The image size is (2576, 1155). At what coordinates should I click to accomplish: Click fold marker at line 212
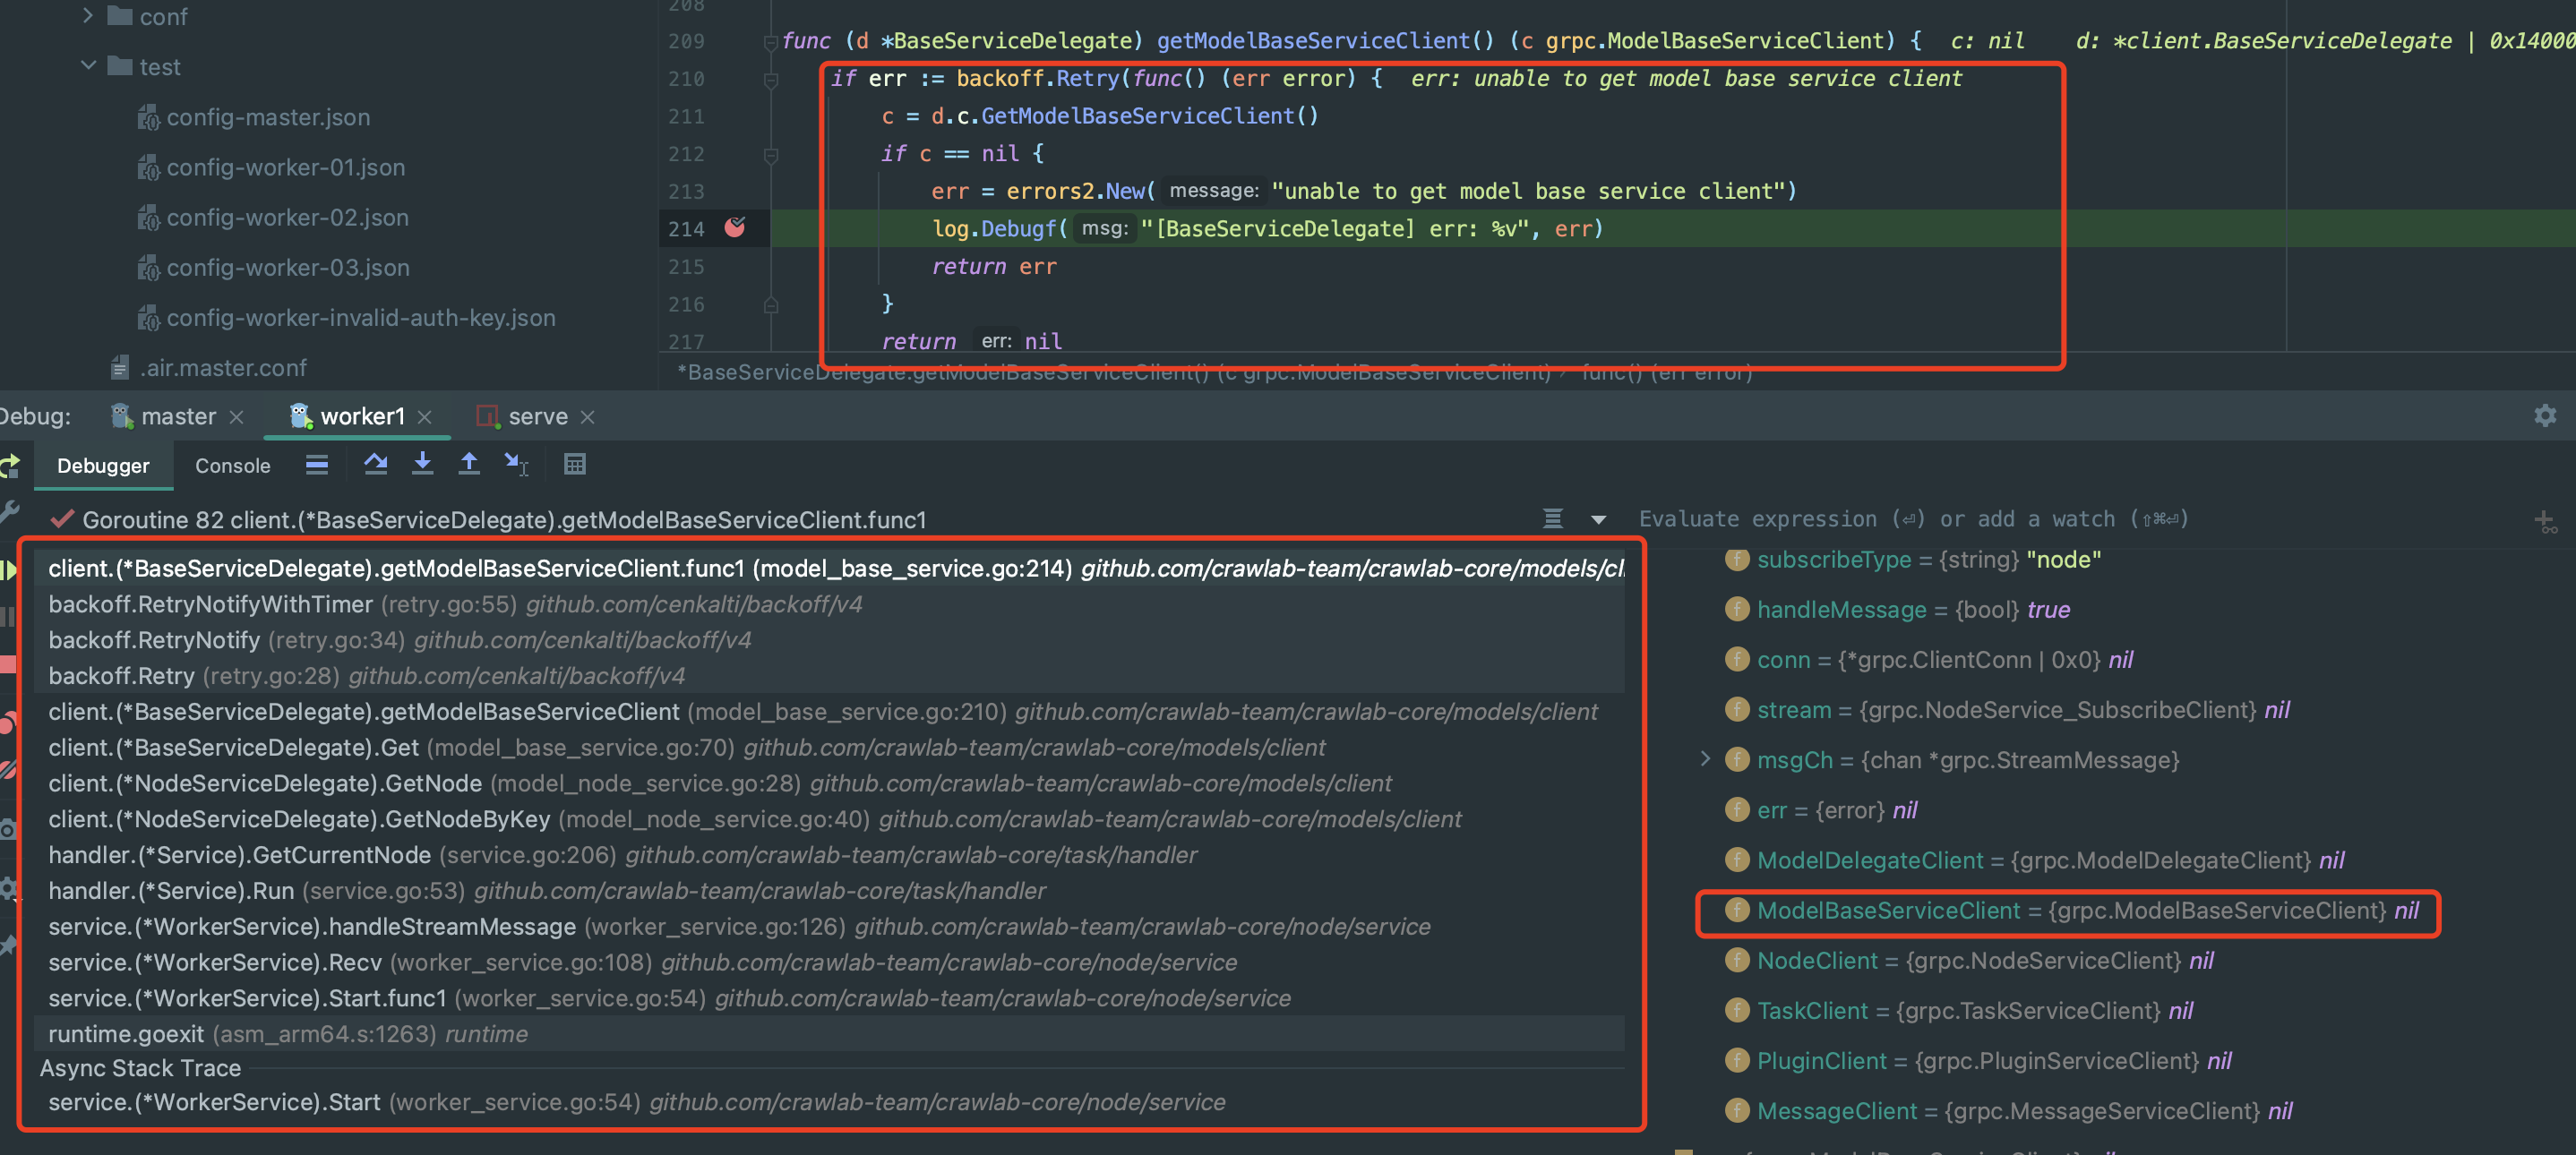click(x=770, y=155)
